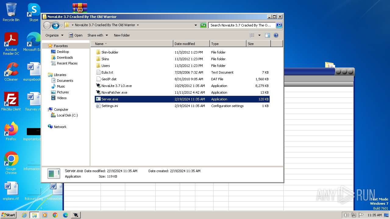The height and width of the screenshot is (219, 390).
Task: Sort files by Name column
Action: point(132,44)
